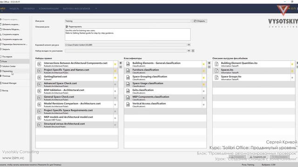
Task: Click the ruleset icon beside BIM Validation - Architectural.cset
Action: (39, 91)
